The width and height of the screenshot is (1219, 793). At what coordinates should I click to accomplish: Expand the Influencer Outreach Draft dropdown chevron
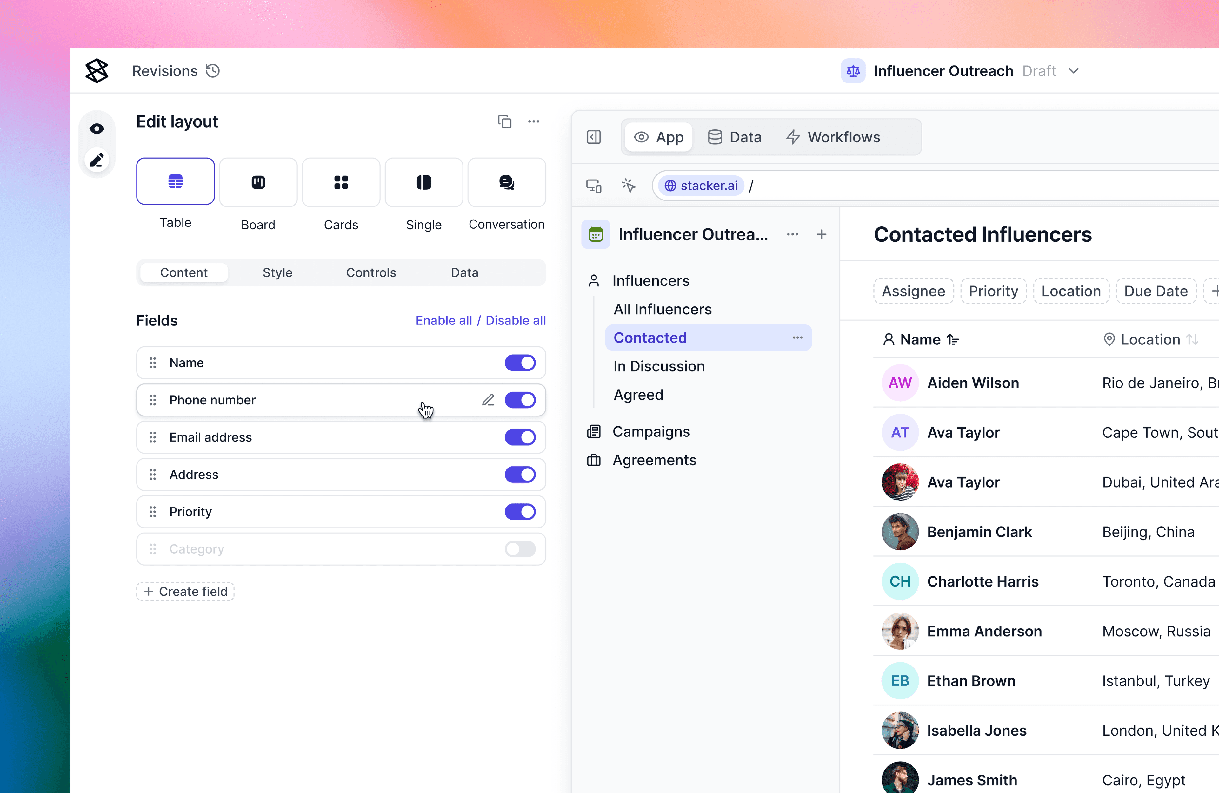click(1074, 71)
